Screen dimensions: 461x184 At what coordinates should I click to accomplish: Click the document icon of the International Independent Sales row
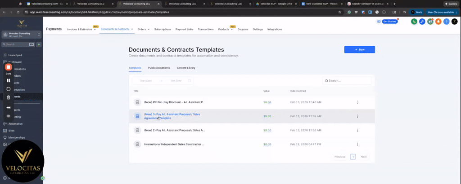[137, 144]
